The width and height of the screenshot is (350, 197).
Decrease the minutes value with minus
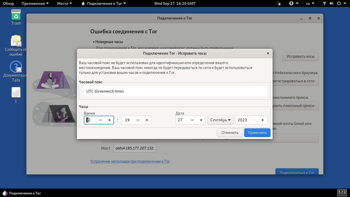138,120
